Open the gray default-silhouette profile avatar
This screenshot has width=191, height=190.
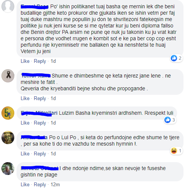(x=8, y=6)
